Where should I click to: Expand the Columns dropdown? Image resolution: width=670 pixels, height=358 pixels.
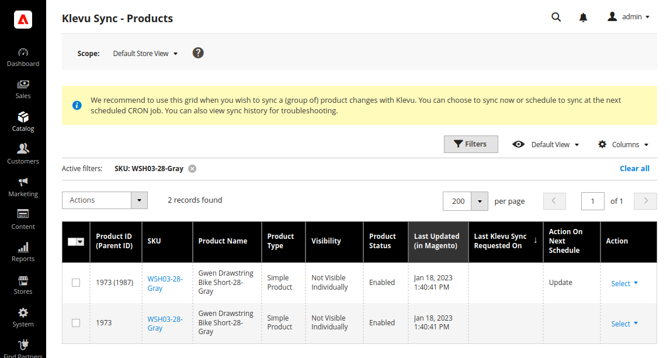[623, 144]
